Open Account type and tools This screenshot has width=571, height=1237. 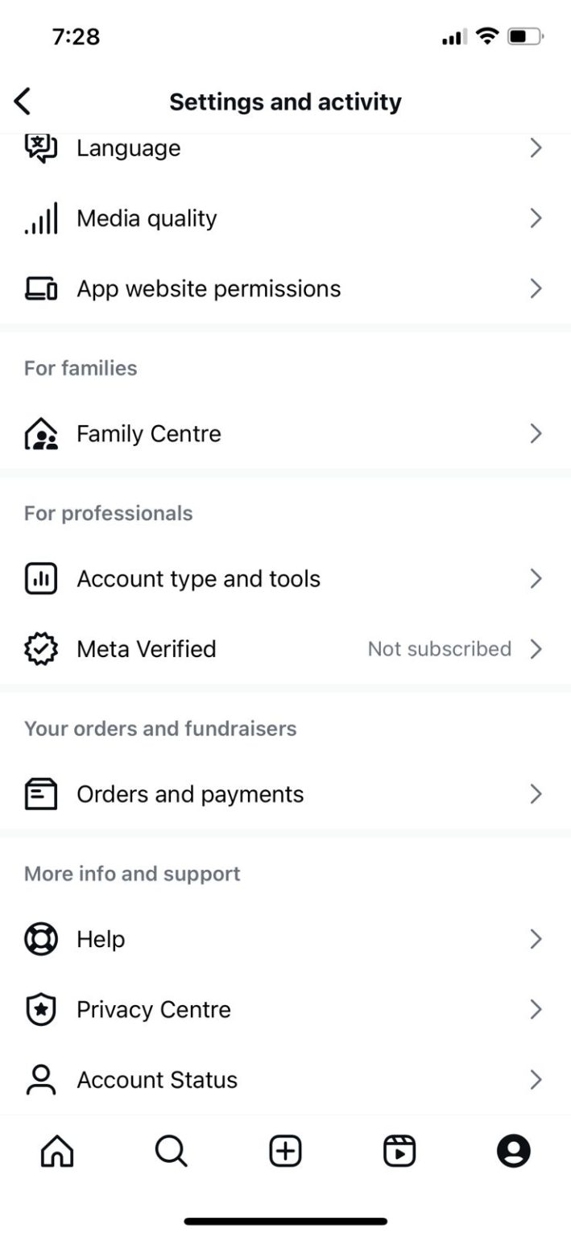point(198,579)
